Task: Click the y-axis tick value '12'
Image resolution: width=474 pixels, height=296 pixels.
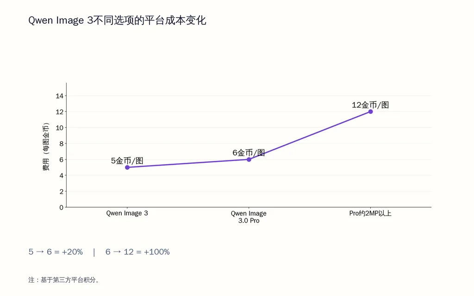Action: point(60,112)
